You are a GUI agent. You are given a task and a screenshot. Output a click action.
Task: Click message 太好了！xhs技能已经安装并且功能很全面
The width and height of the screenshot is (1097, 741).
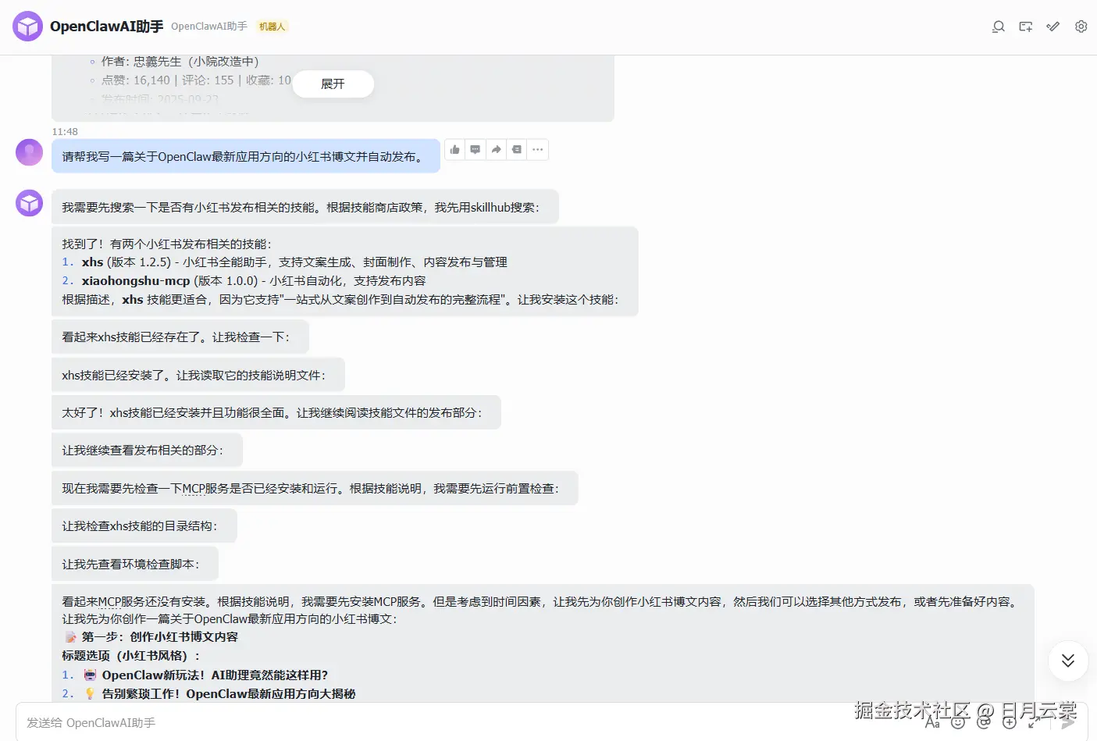coord(276,412)
